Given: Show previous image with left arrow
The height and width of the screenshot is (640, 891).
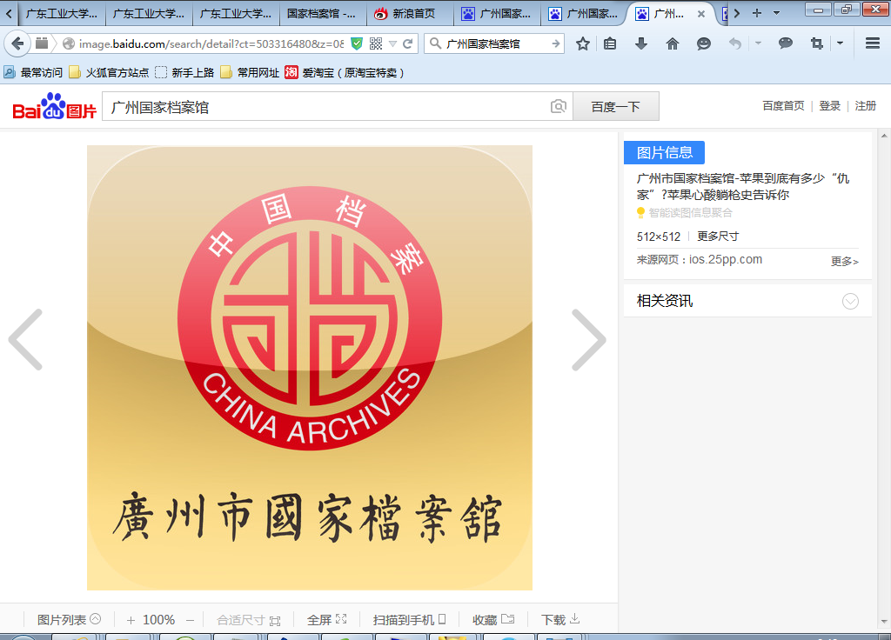Looking at the screenshot, I should click(26, 340).
